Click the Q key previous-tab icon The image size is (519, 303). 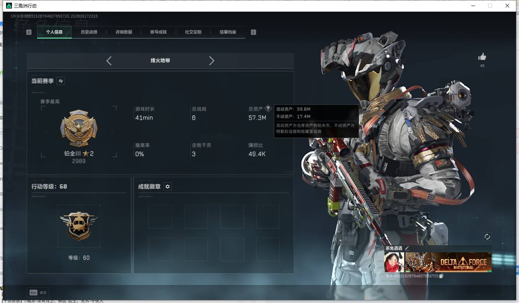point(29,32)
